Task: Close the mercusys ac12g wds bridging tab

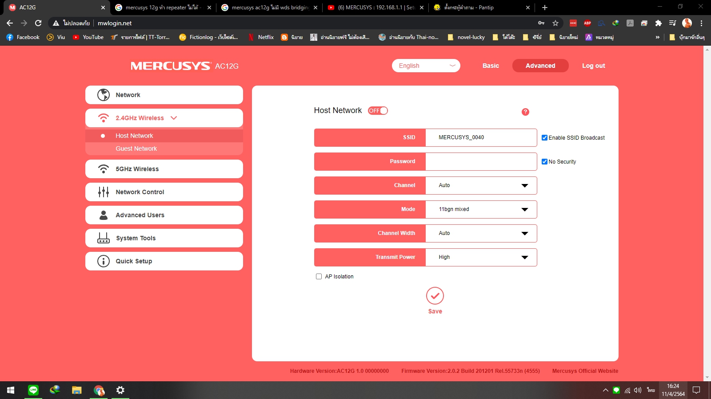Action: 316,8
